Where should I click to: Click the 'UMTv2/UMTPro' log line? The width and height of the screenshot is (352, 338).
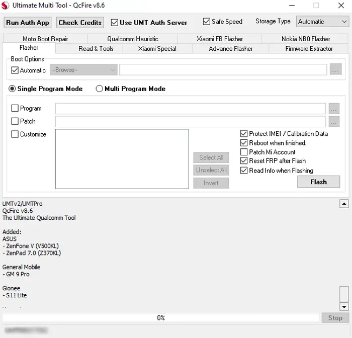tap(23, 204)
